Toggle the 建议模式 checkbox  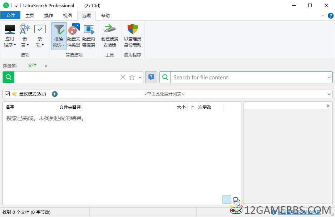8,94
